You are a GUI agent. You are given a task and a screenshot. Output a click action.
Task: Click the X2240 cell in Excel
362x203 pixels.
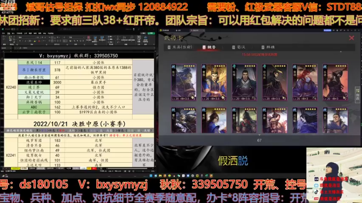coord(11,87)
